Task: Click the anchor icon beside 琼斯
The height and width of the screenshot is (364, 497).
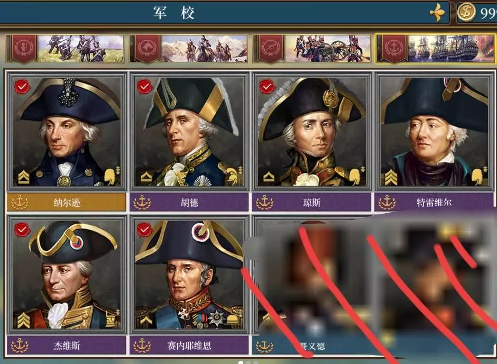Action: point(264,202)
